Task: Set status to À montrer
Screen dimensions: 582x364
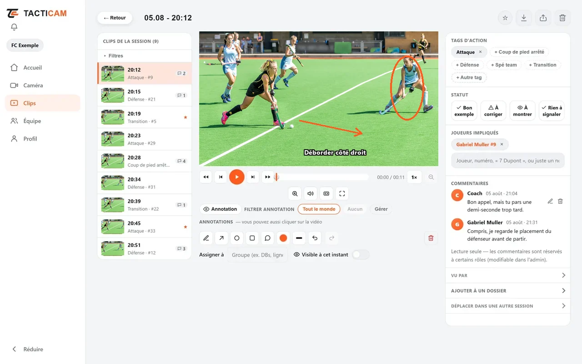Action: tap(522, 111)
